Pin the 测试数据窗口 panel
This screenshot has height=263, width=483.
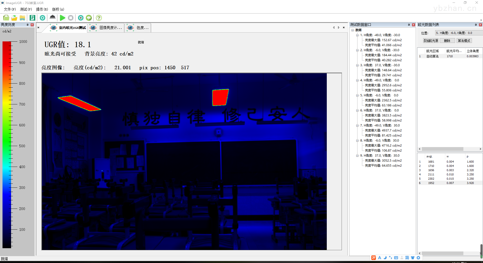[409, 25]
